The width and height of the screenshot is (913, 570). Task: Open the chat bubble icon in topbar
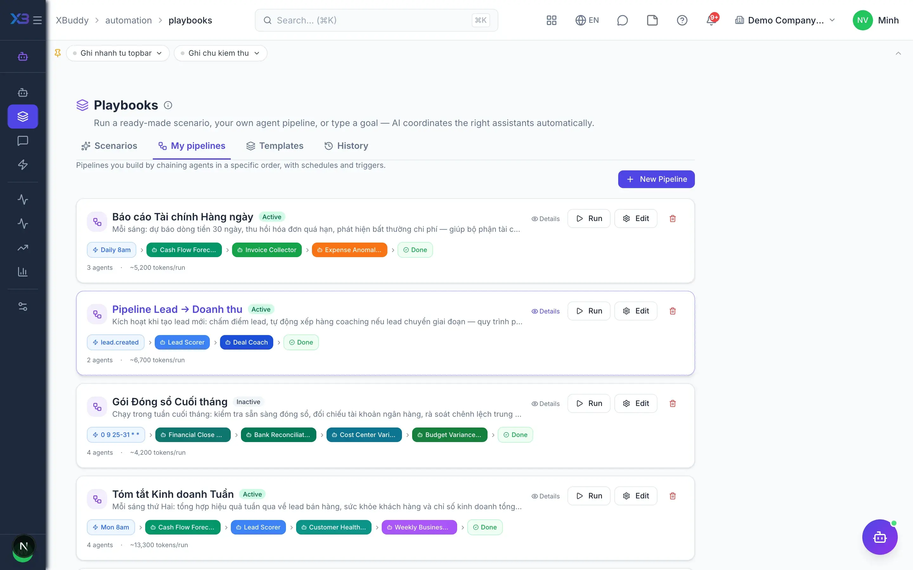(622, 20)
